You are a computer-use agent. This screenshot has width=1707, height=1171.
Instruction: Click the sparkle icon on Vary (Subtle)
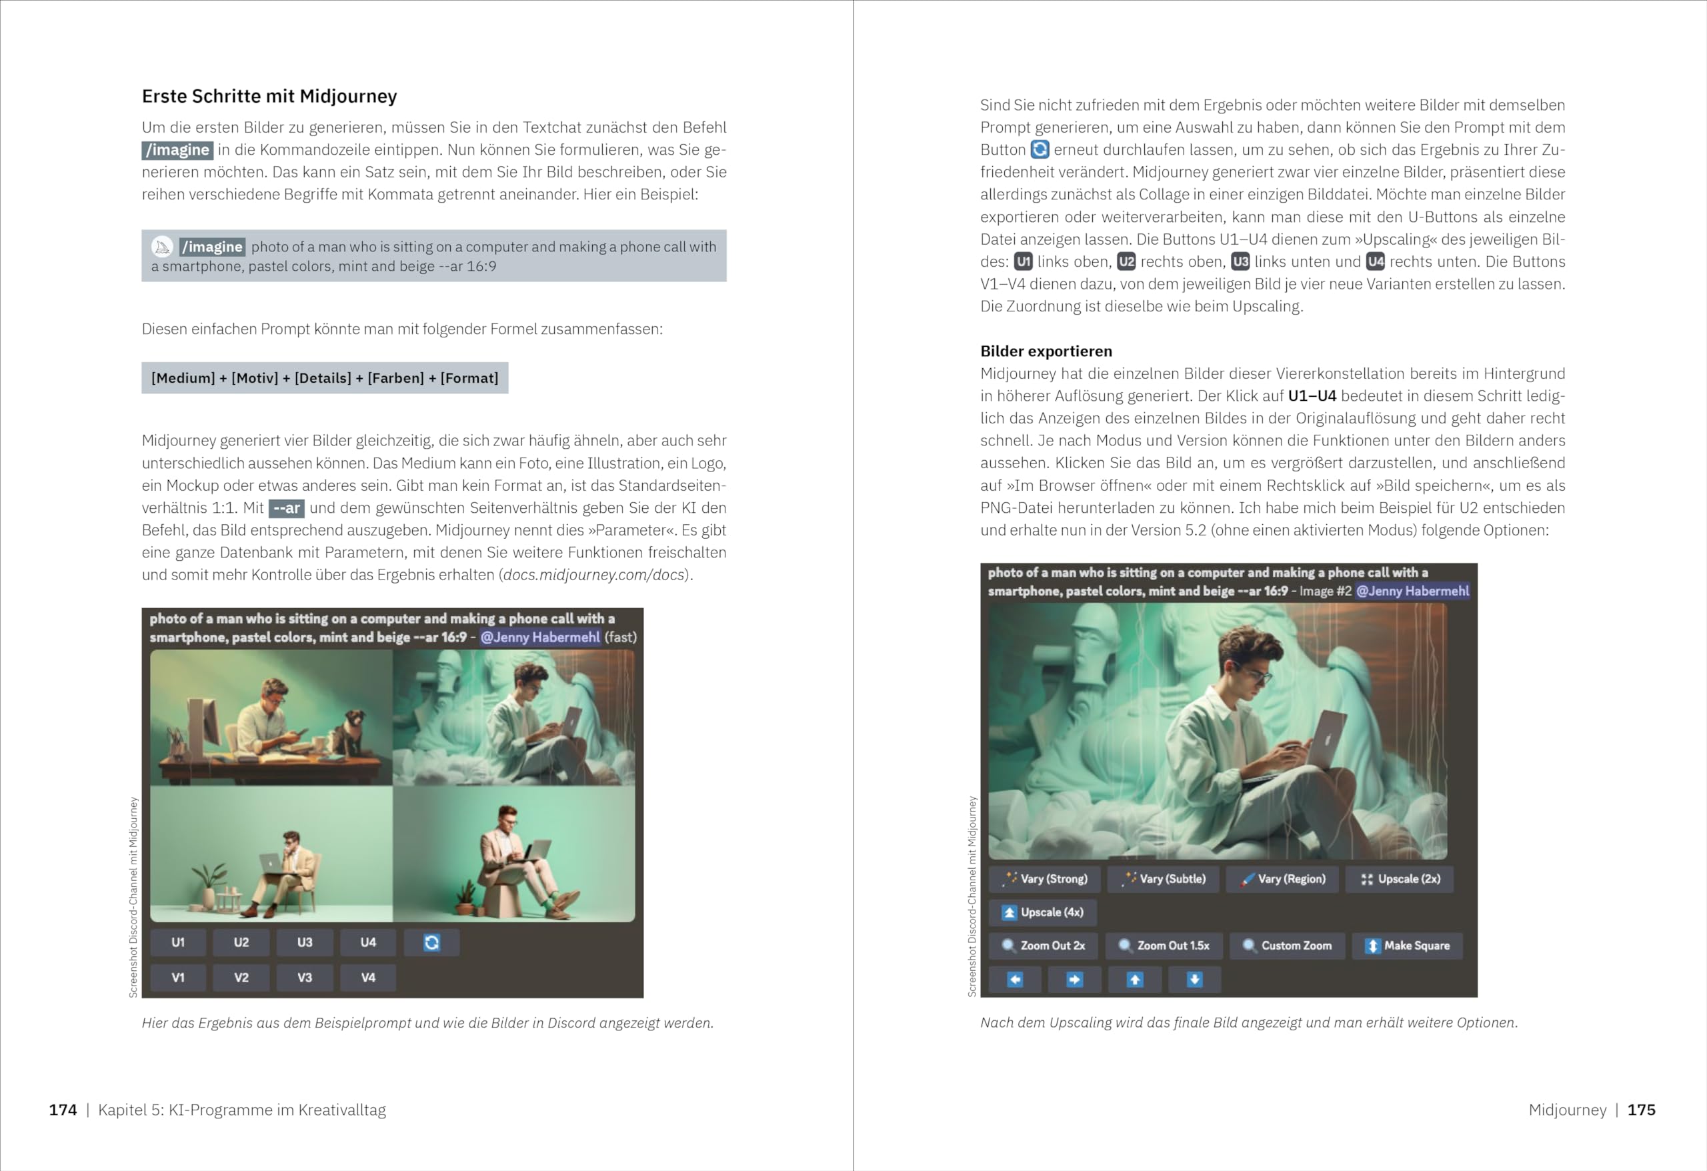click(x=1129, y=879)
